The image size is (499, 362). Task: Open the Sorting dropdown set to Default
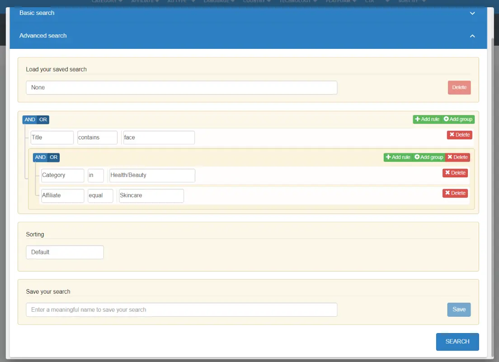click(x=65, y=252)
